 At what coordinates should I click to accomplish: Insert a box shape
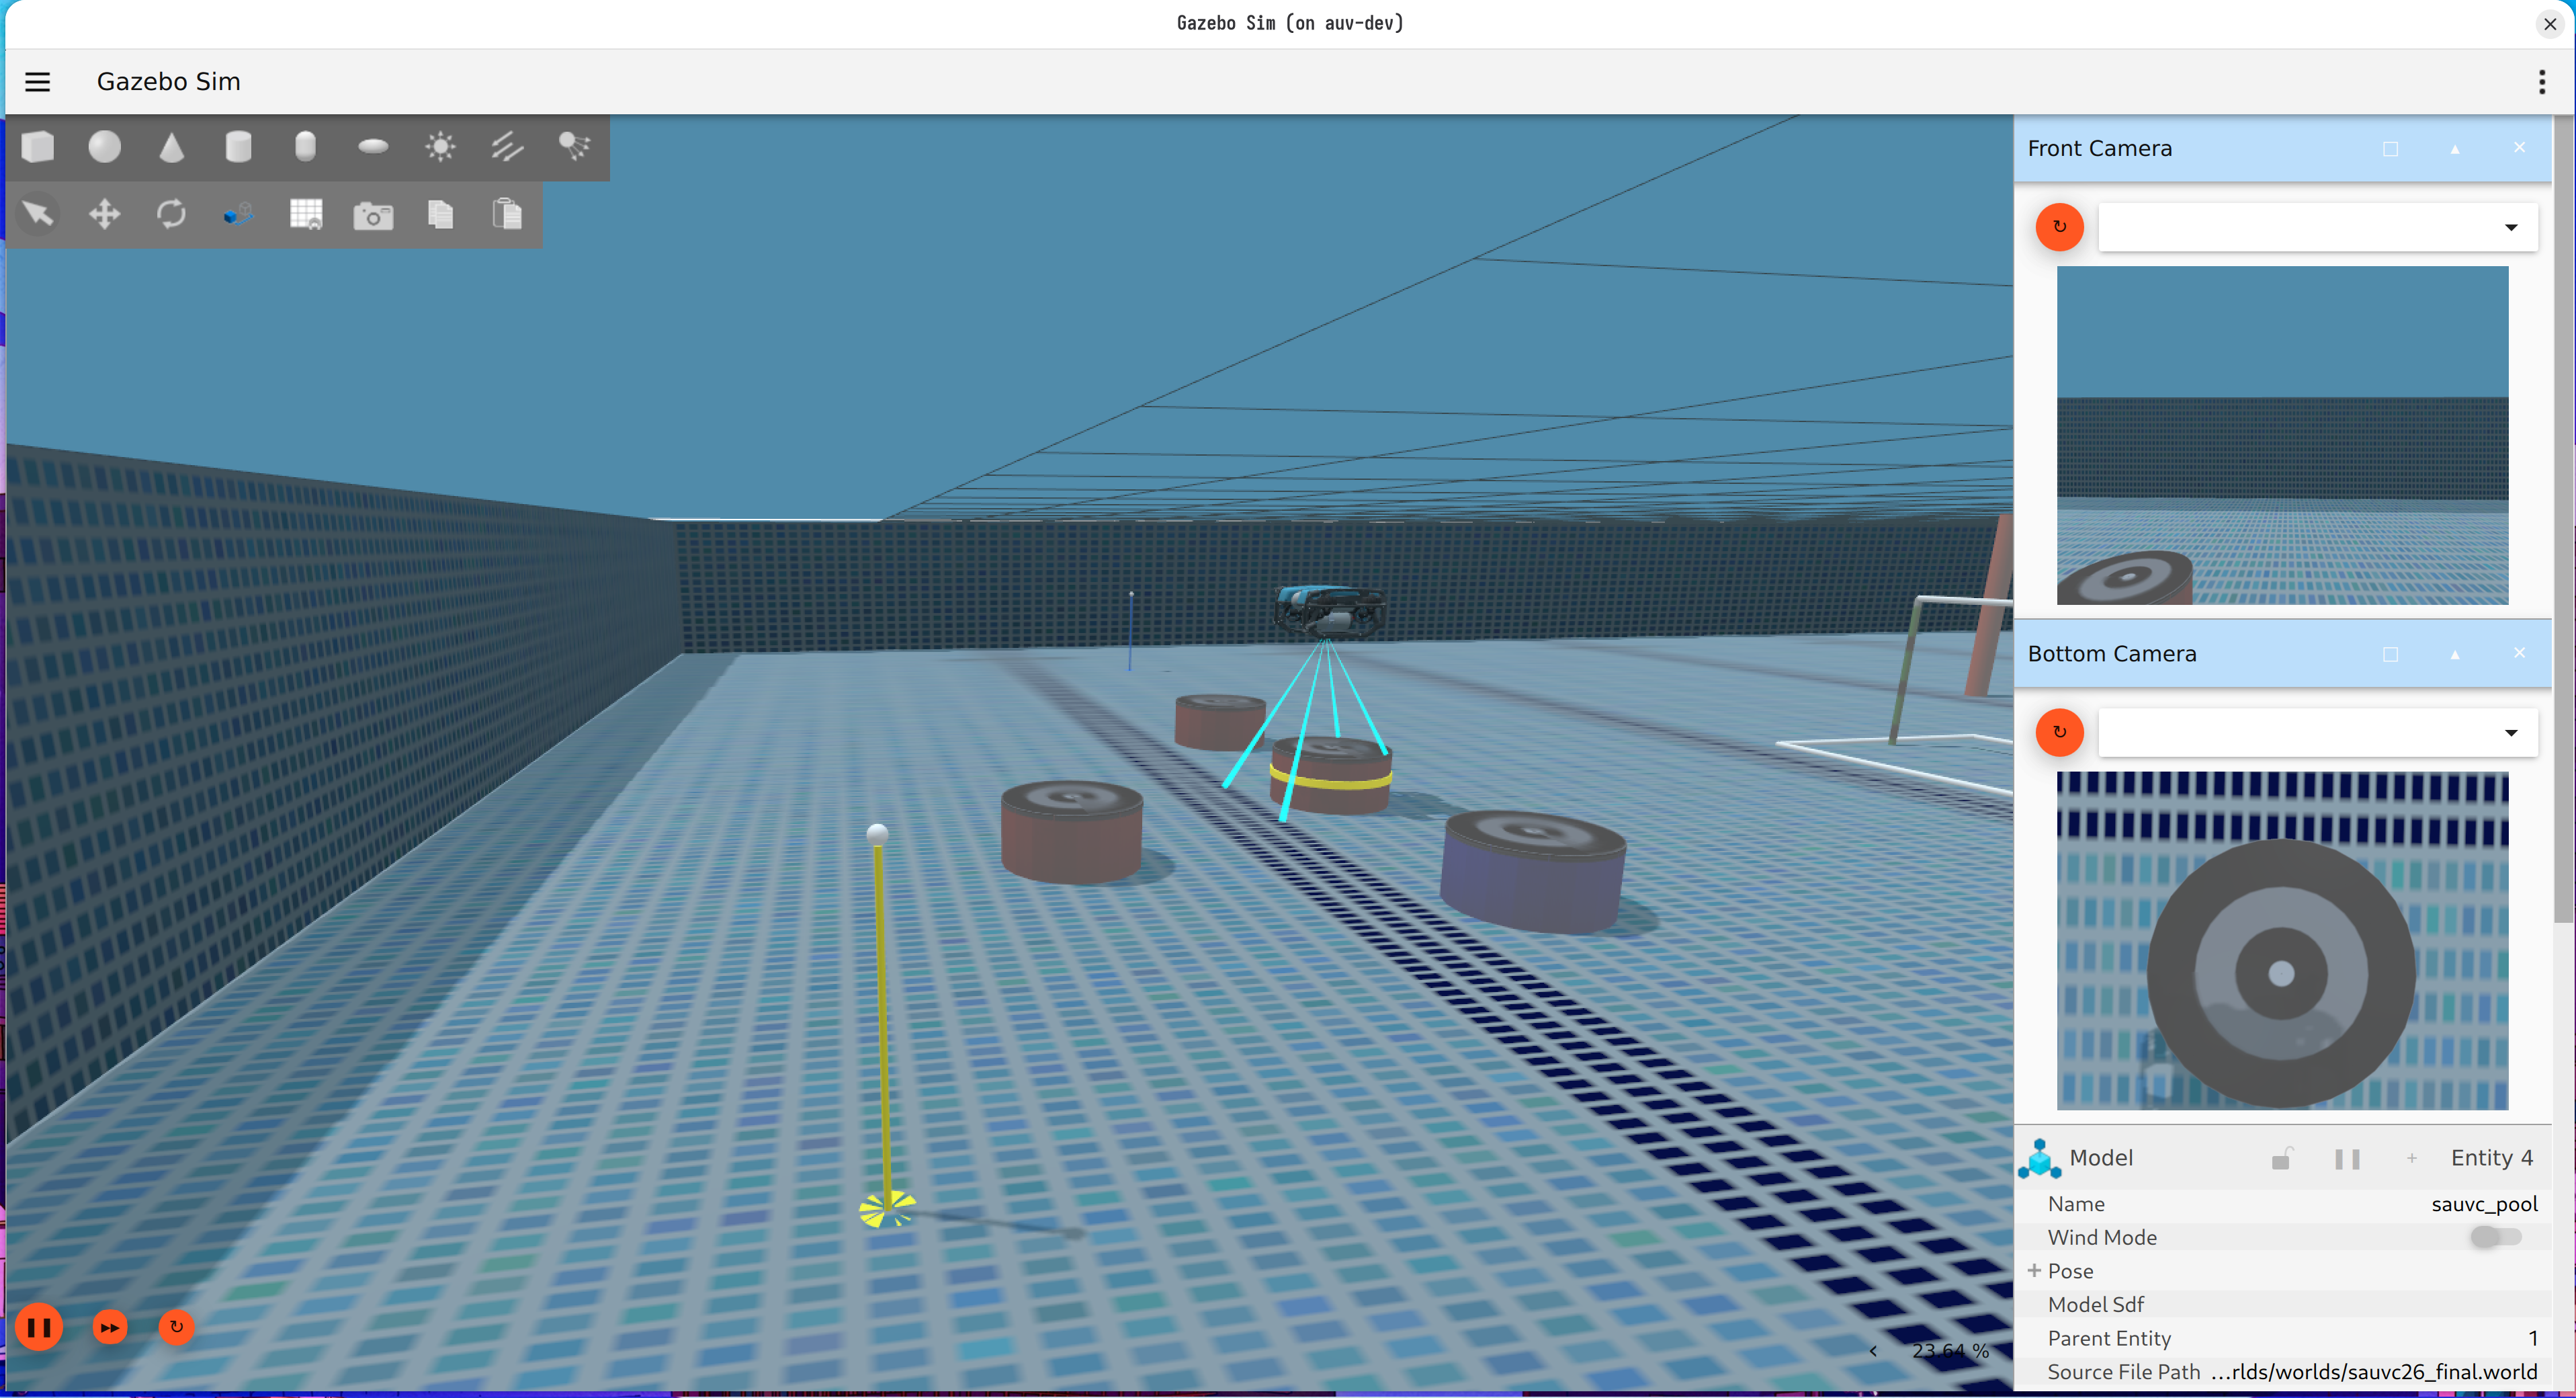pos(38,147)
